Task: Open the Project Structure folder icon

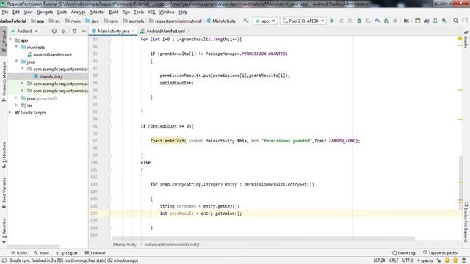Action: [406, 21]
